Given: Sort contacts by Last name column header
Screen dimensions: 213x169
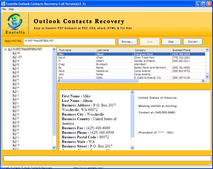Looking at the screenshot, I should click(x=114, y=50).
